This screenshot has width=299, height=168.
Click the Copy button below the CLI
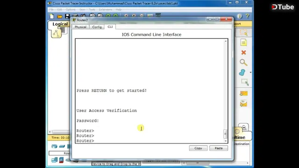pos(198,148)
